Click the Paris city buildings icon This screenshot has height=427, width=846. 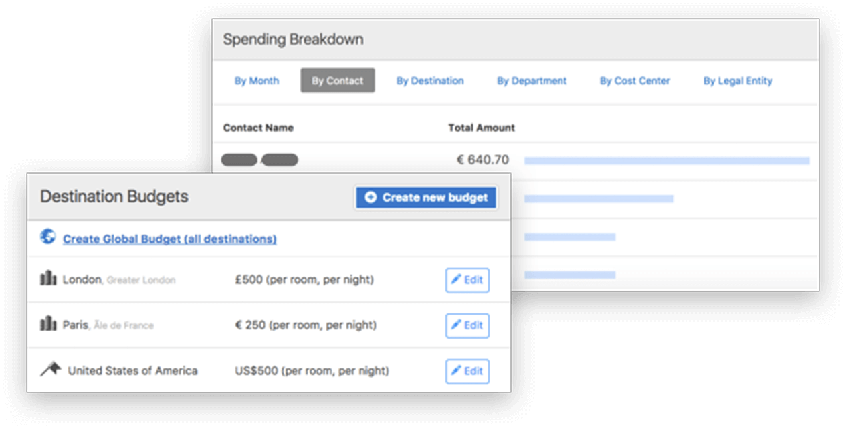coord(48,325)
